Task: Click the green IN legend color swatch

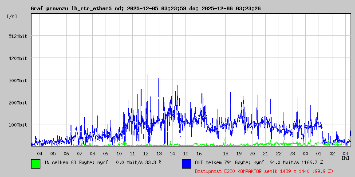Action: tap(35, 163)
